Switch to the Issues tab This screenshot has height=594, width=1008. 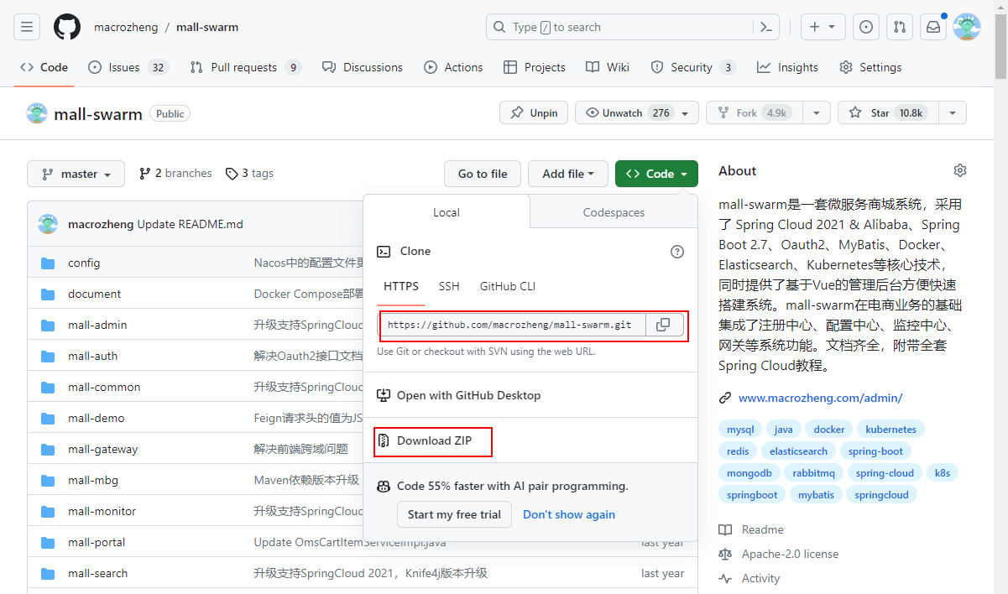pyautogui.click(x=128, y=67)
